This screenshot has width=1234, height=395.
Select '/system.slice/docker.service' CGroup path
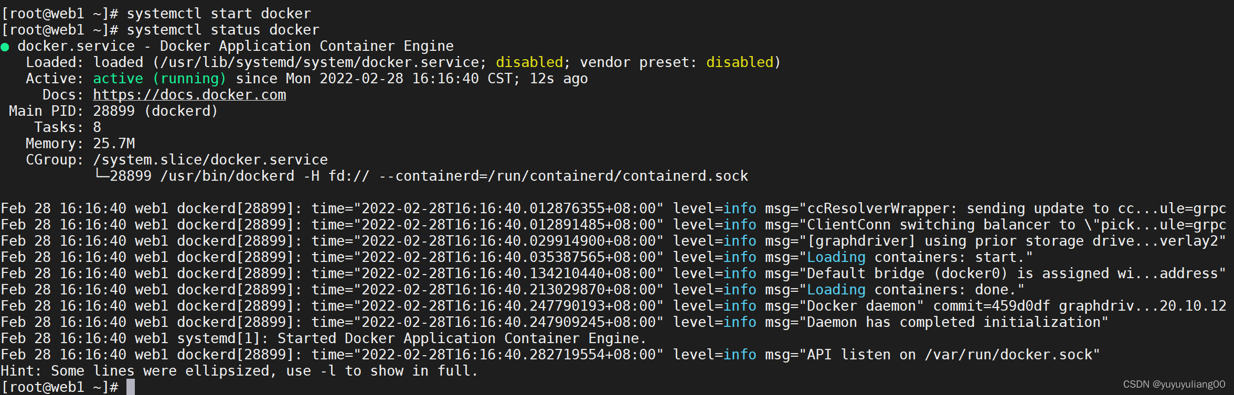(x=210, y=160)
